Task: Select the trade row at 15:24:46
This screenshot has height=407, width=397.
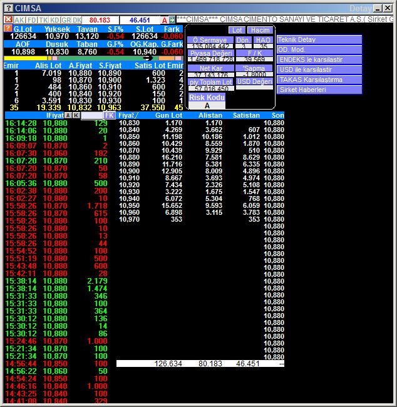Action: click(56, 341)
